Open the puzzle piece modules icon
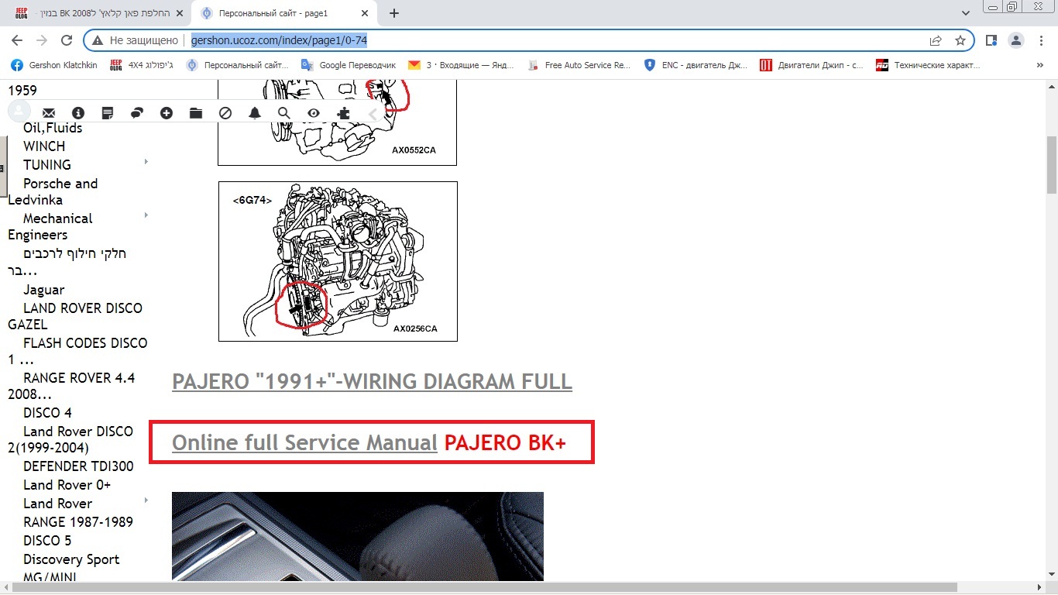The height and width of the screenshot is (595, 1058). [343, 113]
